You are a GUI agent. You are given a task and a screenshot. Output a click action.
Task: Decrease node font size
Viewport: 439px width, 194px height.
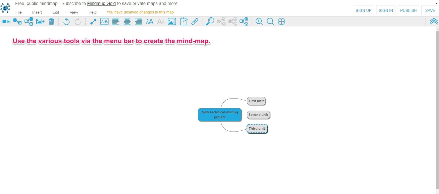pos(161,21)
